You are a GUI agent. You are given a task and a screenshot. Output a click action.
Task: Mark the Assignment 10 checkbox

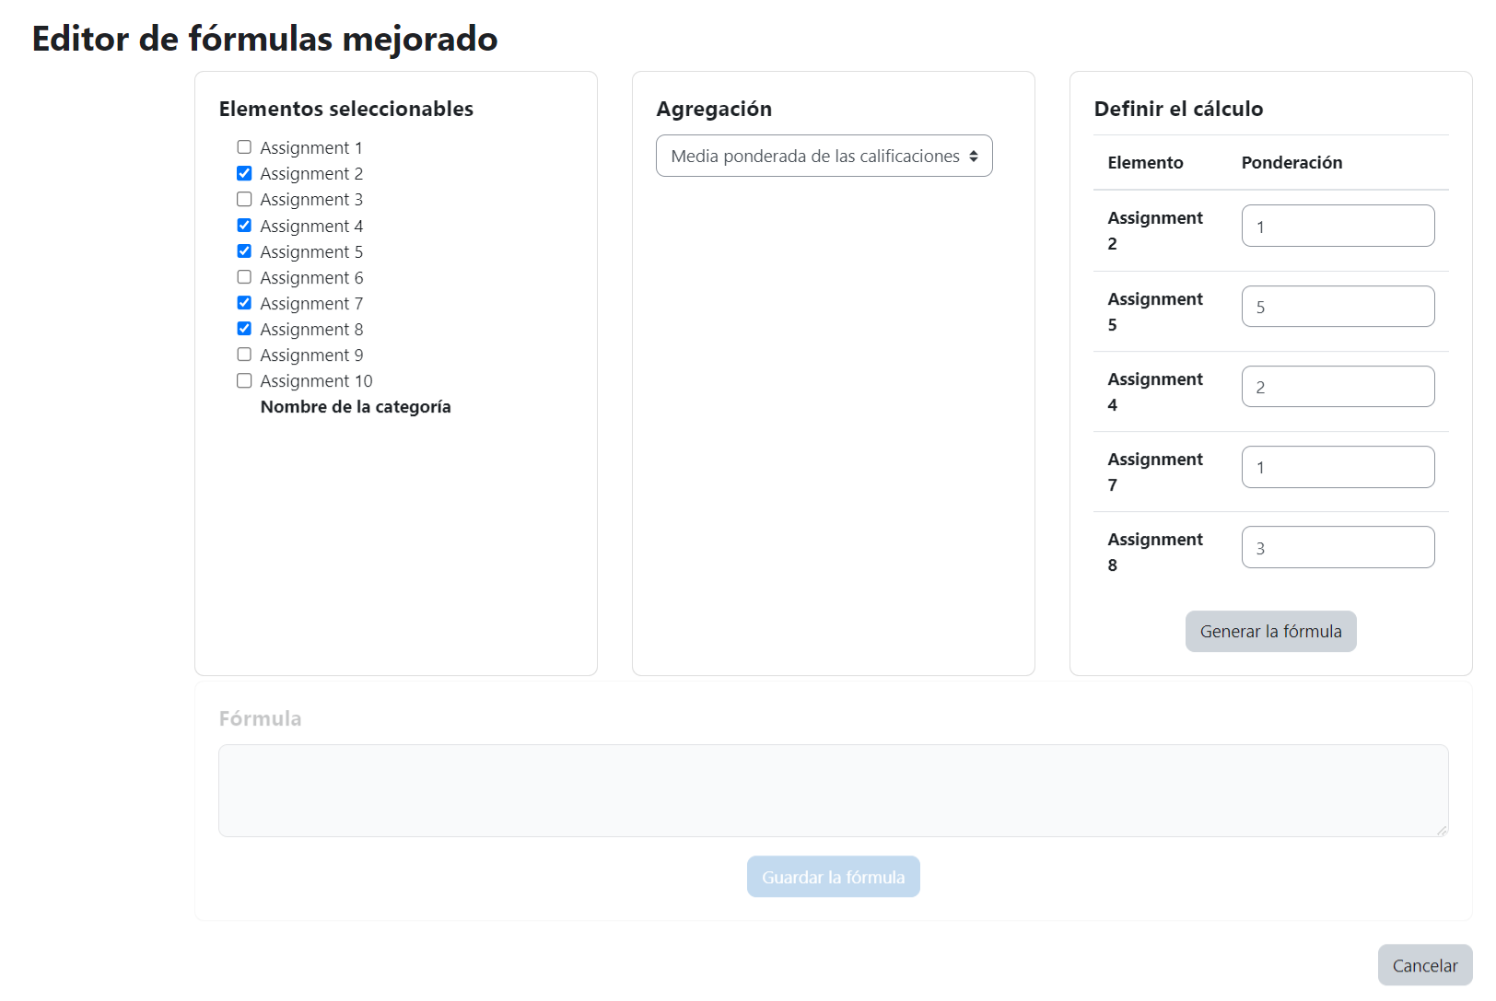(244, 380)
